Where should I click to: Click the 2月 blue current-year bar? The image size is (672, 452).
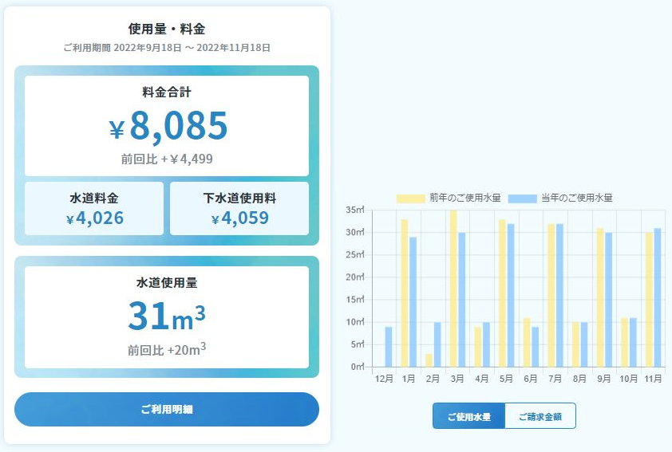(x=437, y=344)
